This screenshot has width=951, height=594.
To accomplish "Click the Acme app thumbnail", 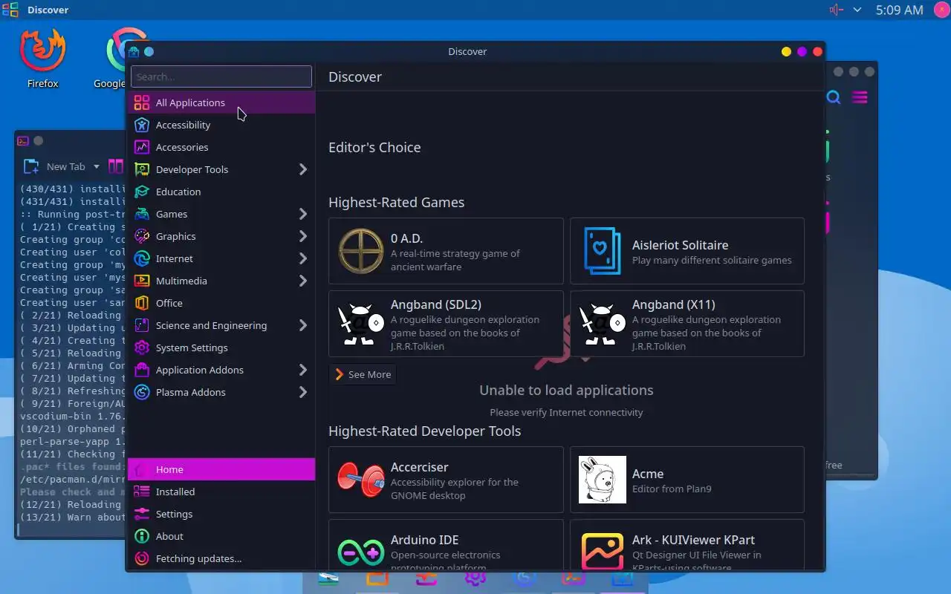I will point(603,480).
